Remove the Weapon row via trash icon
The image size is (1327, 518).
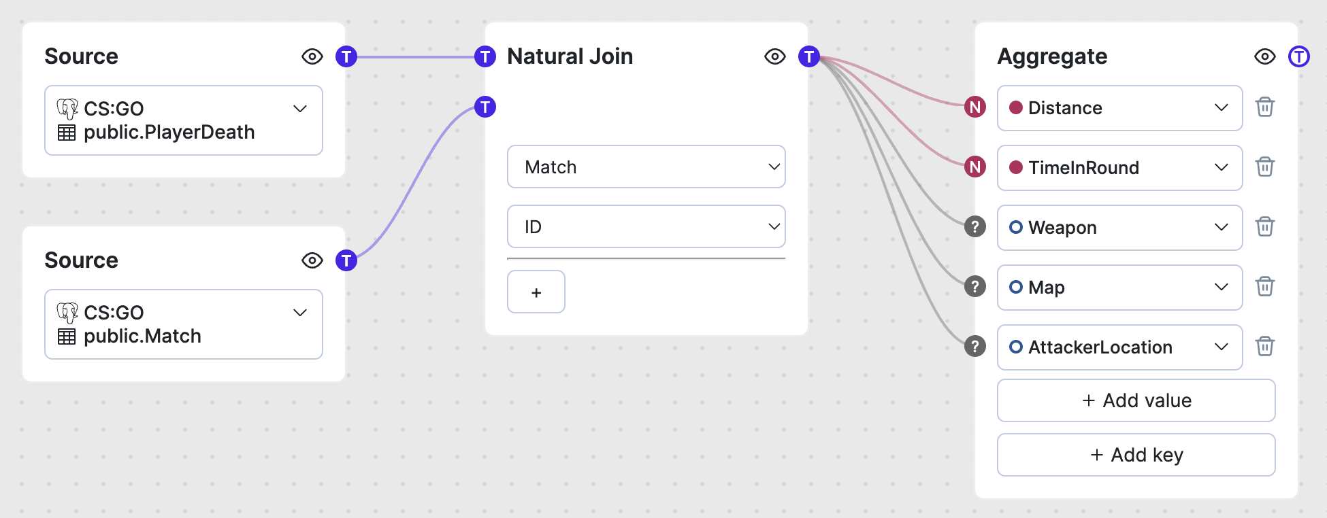(x=1265, y=227)
